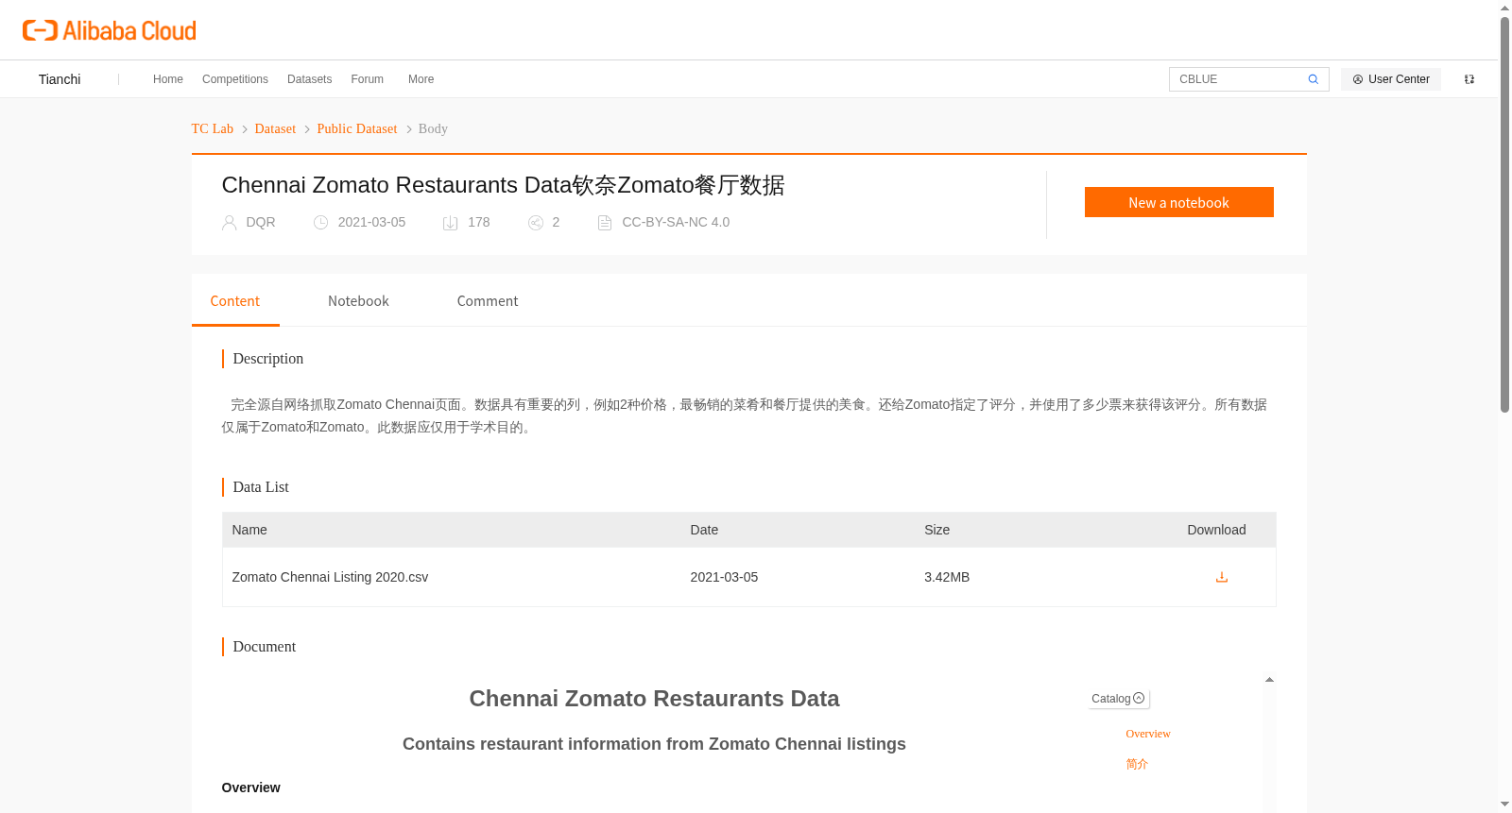This screenshot has height=813, width=1512.
Task: Click the clock icon next to 2021-03-05
Action: click(x=320, y=223)
